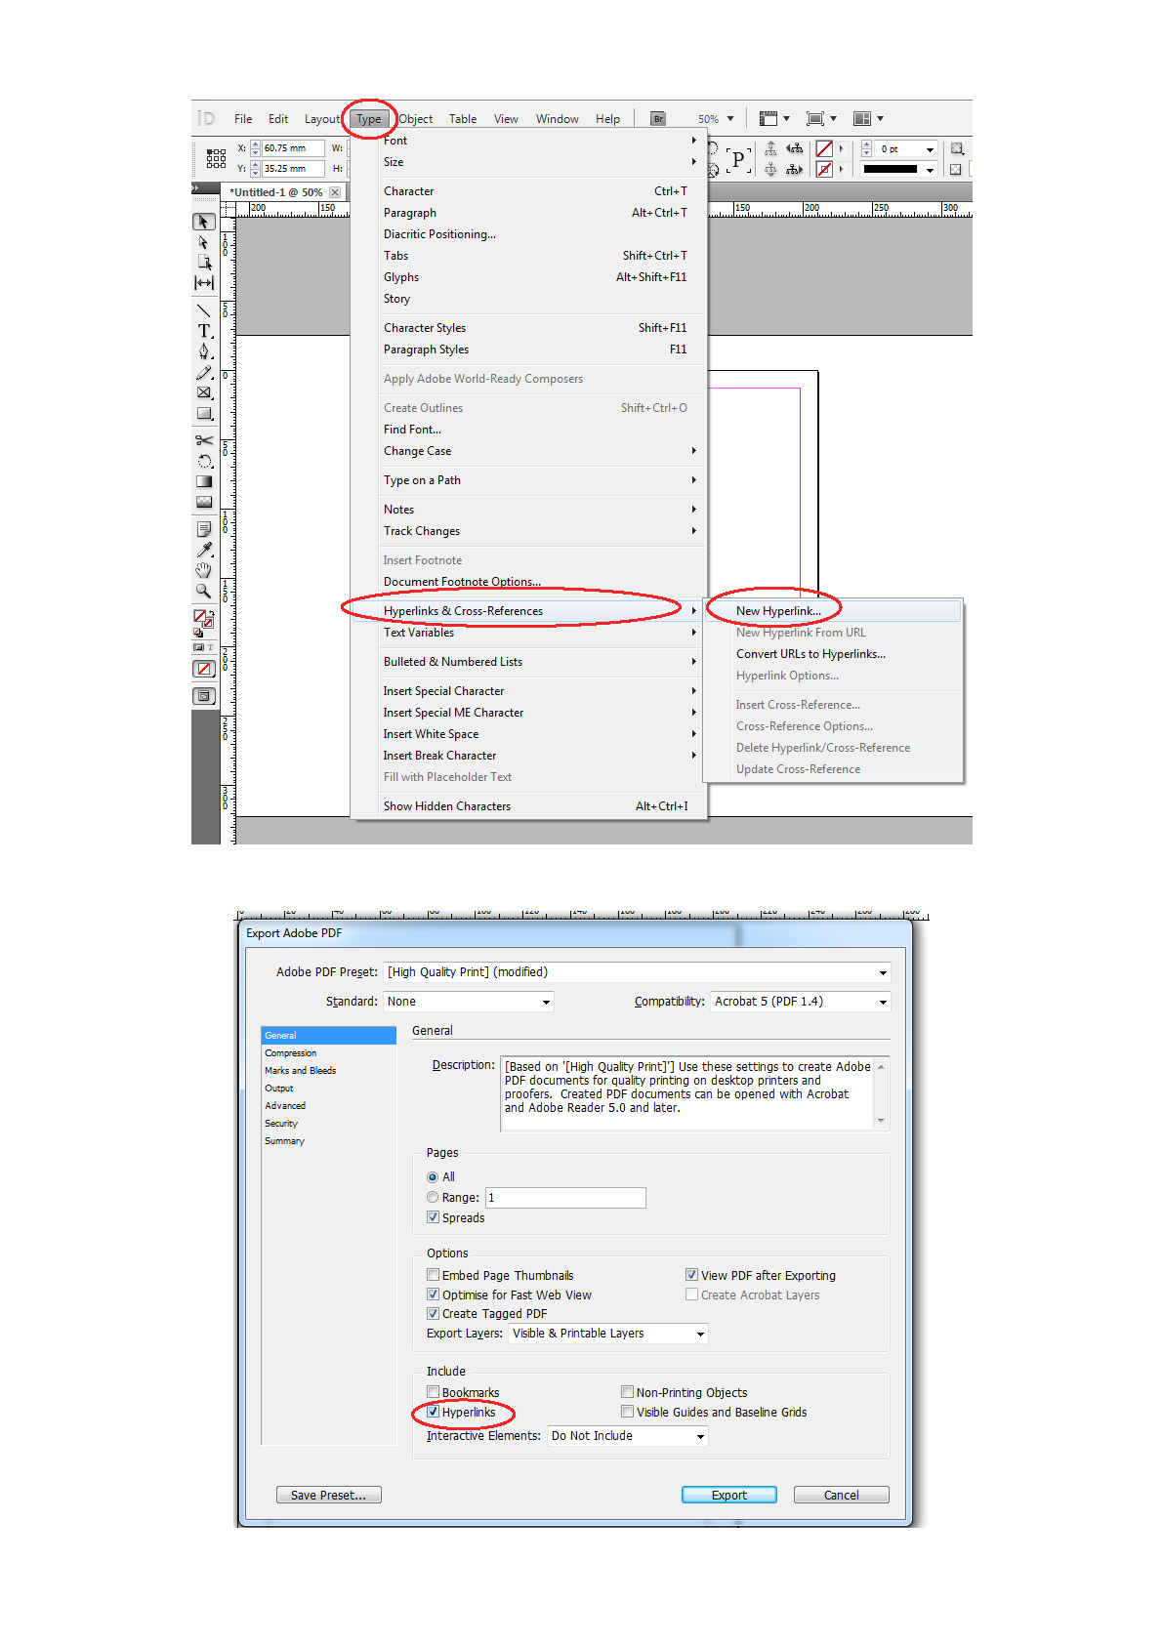Screen dimensions: 1163x1644
Task: Open the Type menu
Action: click(x=369, y=119)
